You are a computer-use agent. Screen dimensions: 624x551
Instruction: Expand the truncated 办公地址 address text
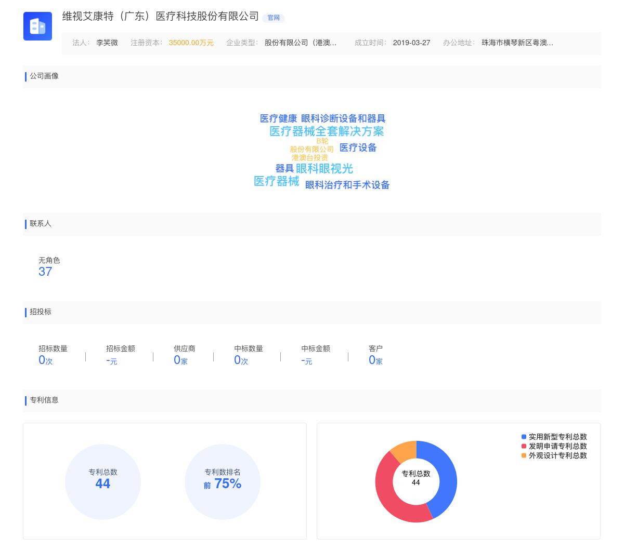click(x=517, y=43)
